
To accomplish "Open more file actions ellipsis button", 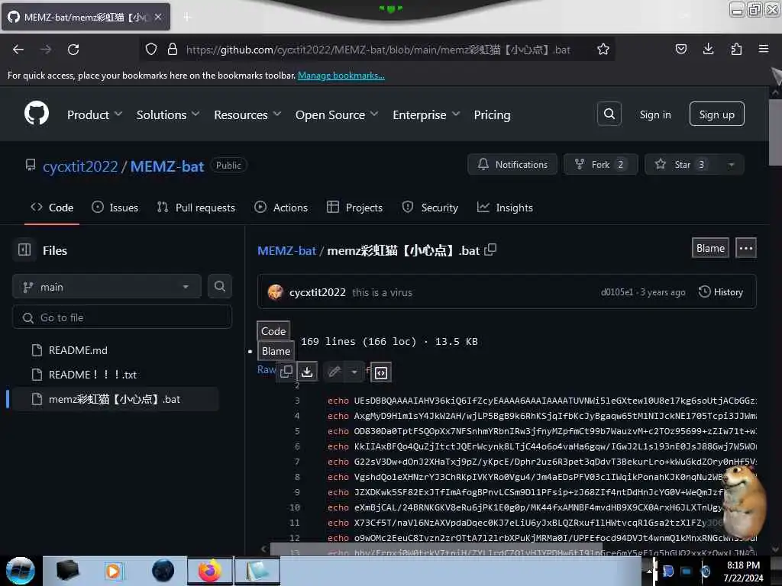I will point(745,248).
